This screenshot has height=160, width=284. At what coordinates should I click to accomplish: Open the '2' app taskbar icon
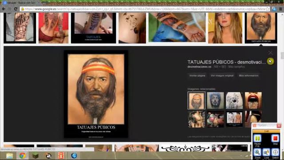click(48, 156)
